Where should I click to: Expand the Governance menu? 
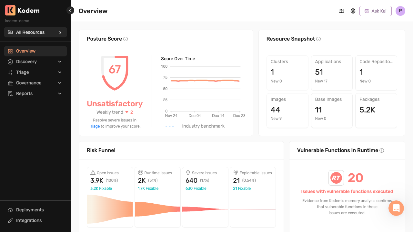click(x=35, y=83)
